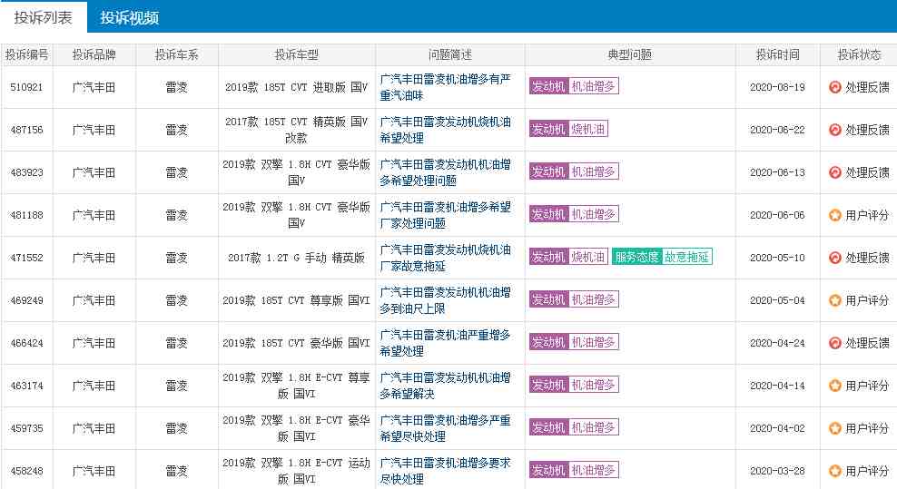The height and width of the screenshot is (489, 897).
Task: Open complaint 广汽丰田雷凌发动机烧机油希望处理
Action: click(x=445, y=130)
